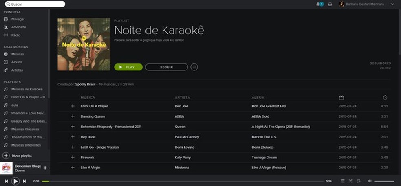
Task: Mute with the volume speaker icon
Action: point(370,181)
